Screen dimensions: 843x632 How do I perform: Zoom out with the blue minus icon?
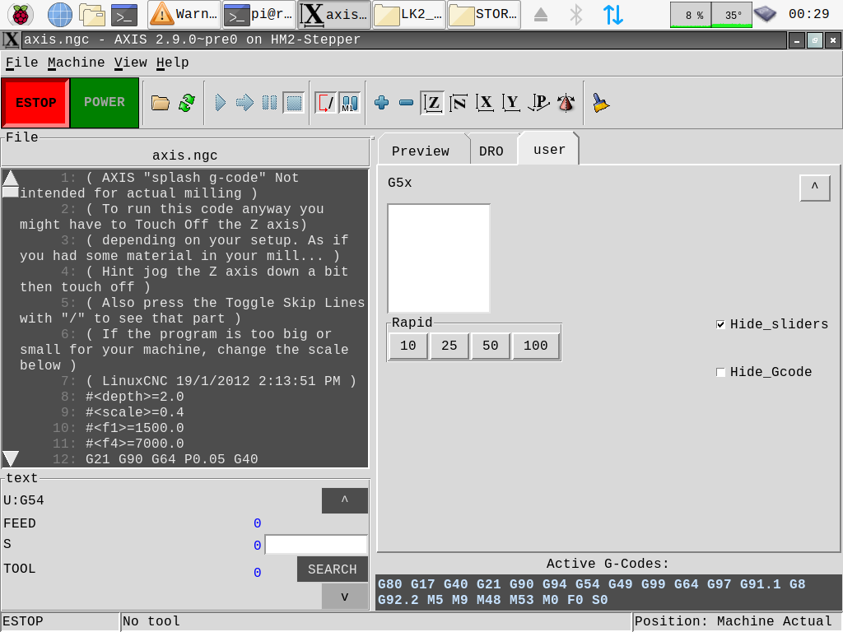coord(407,103)
